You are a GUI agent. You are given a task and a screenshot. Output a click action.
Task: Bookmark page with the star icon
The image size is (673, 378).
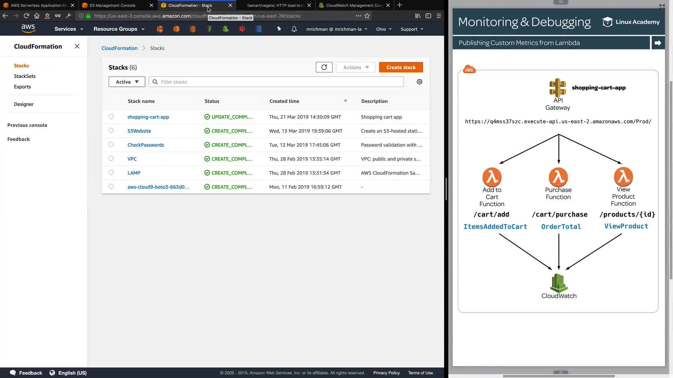(367, 16)
